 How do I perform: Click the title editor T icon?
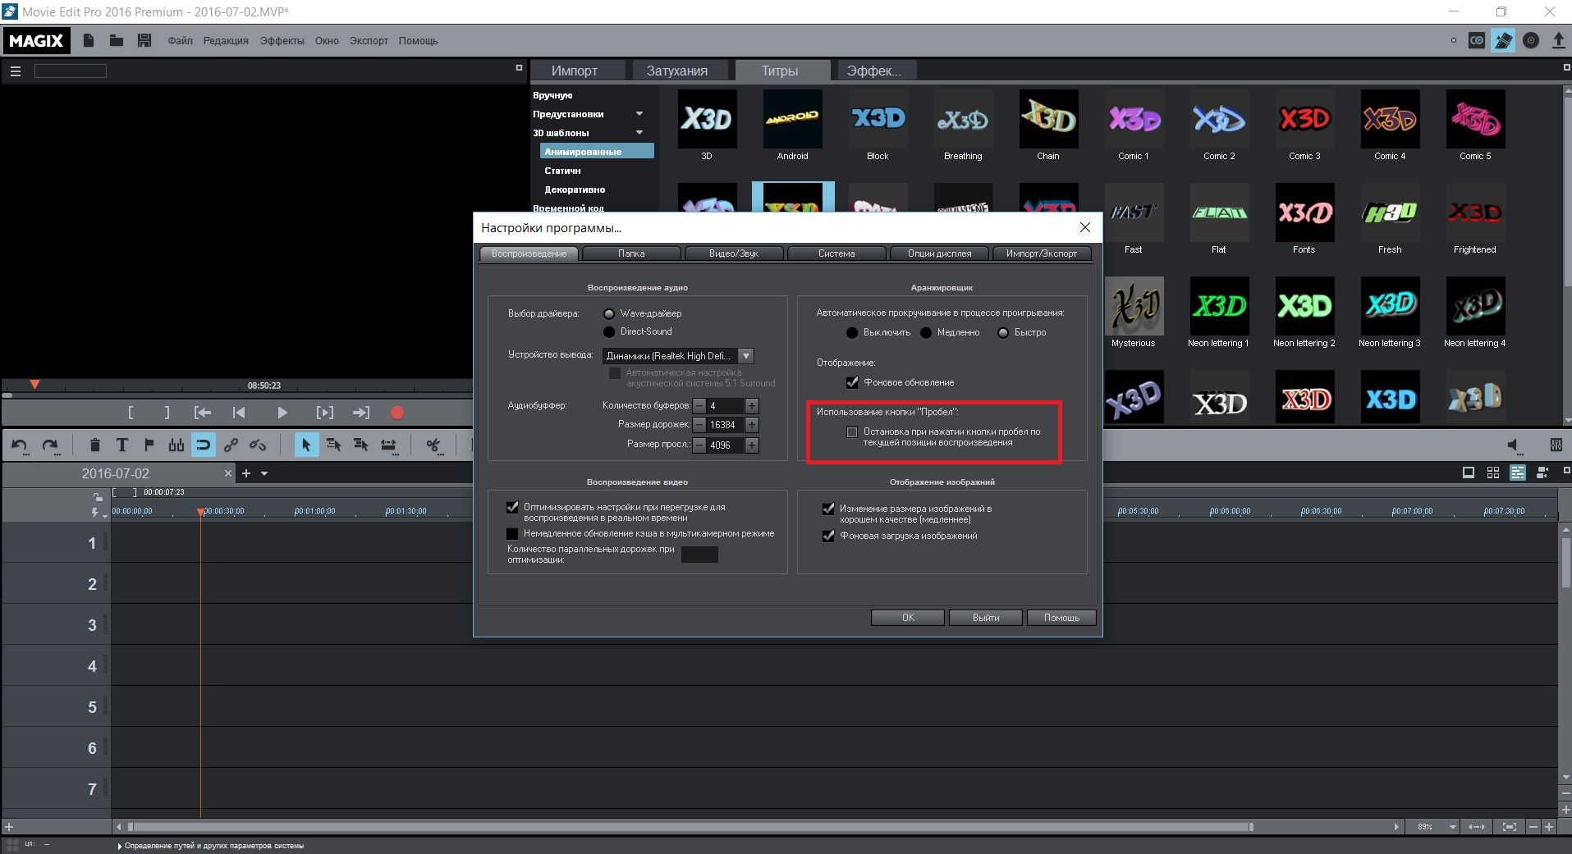[121, 445]
